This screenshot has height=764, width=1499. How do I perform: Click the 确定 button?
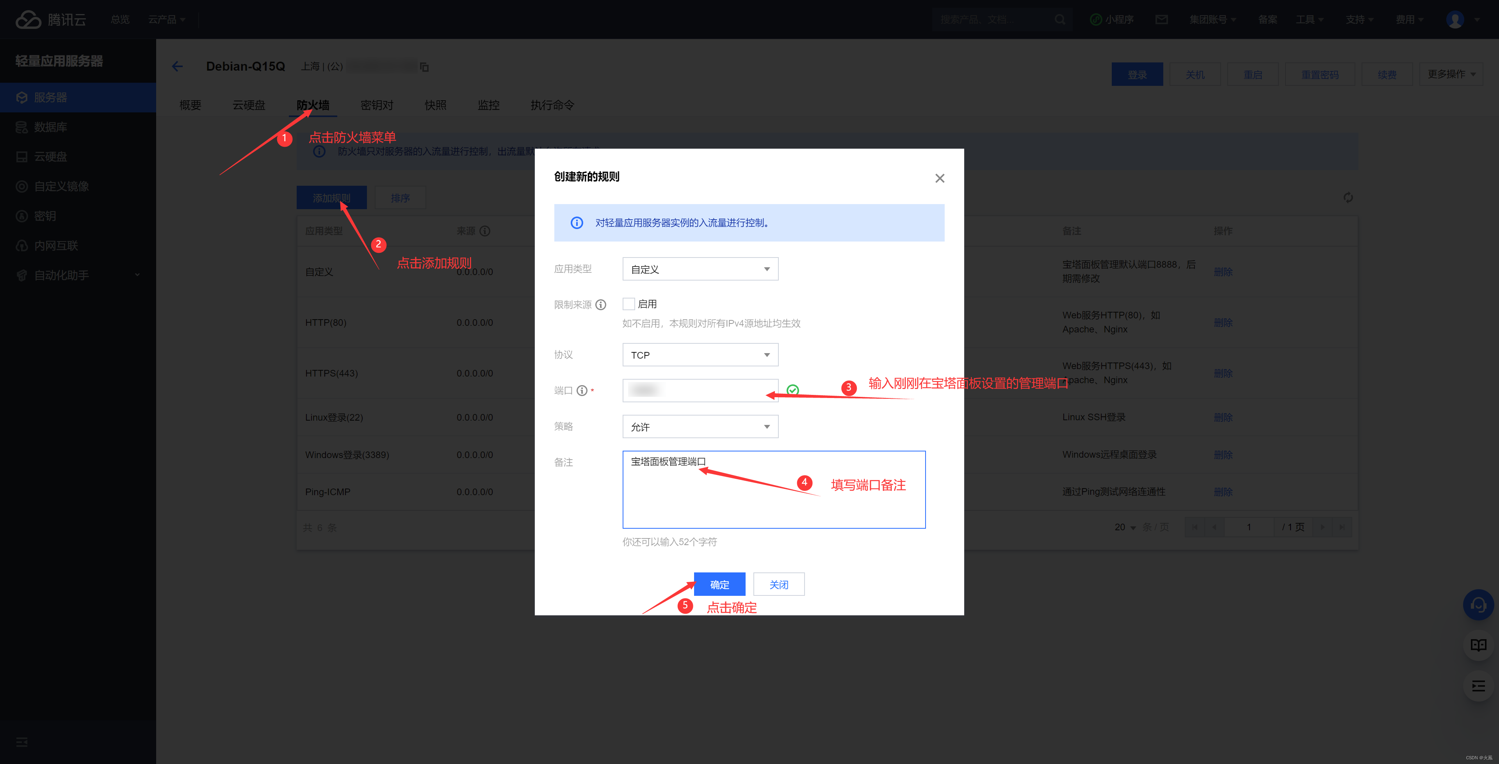(719, 584)
